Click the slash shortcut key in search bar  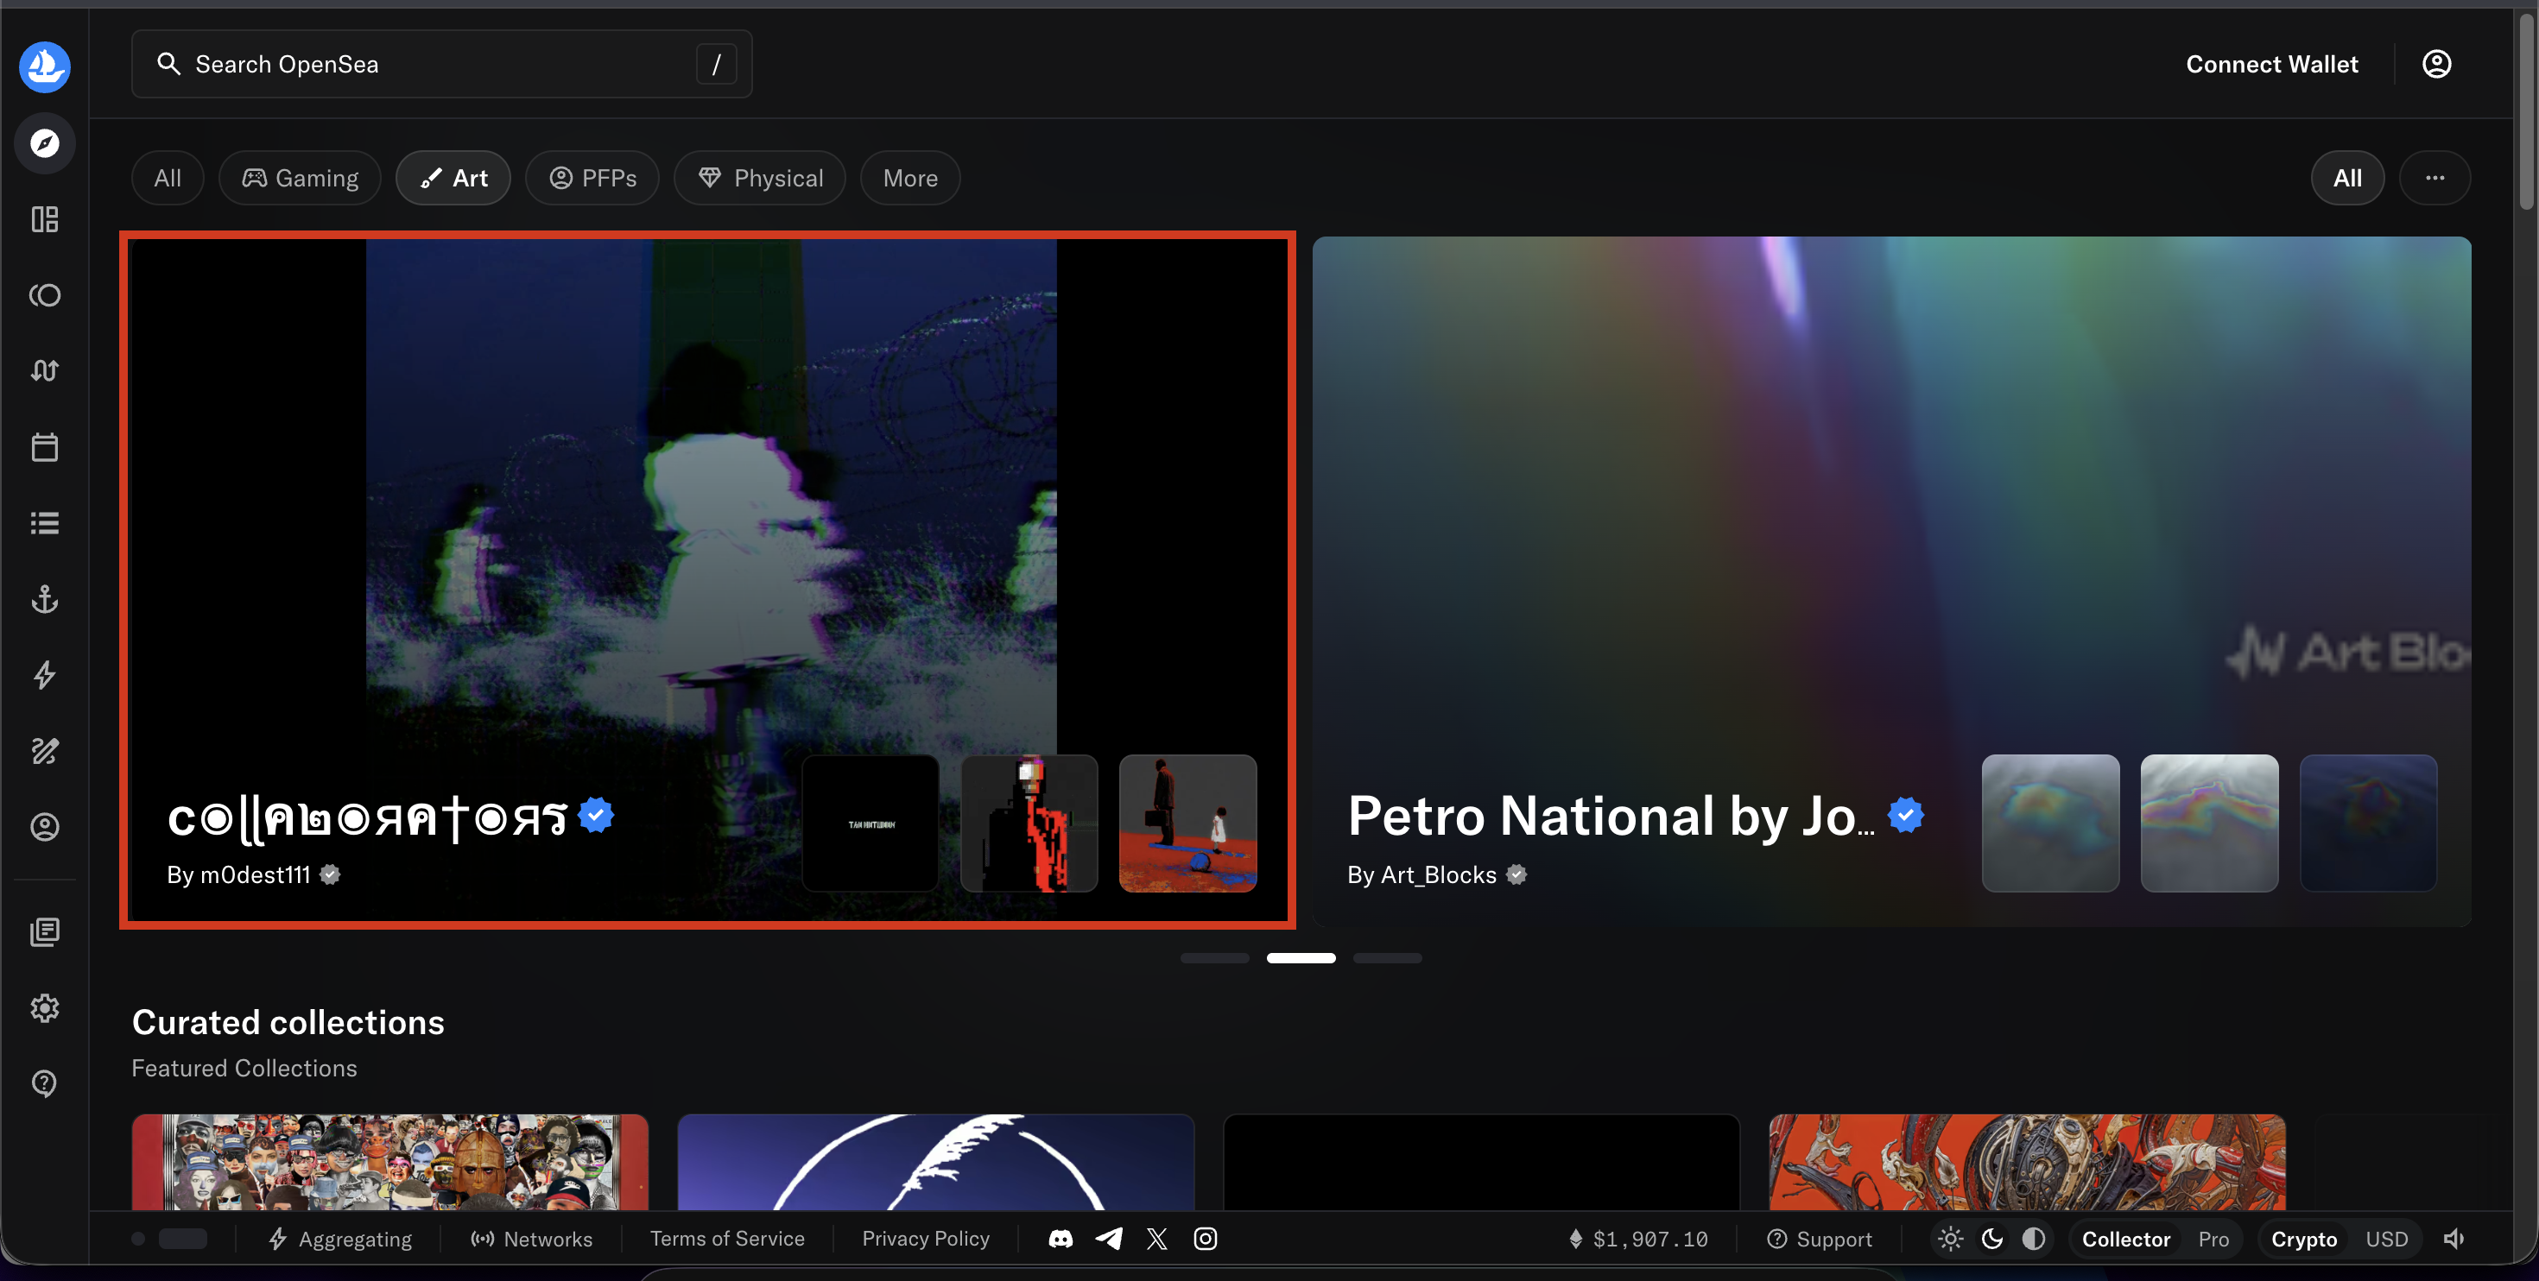click(717, 64)
